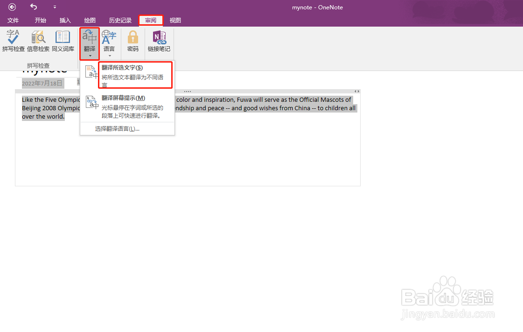Click the note container top drag handle
This screenshot has width=523, height=332.
(x=188, y=92)
